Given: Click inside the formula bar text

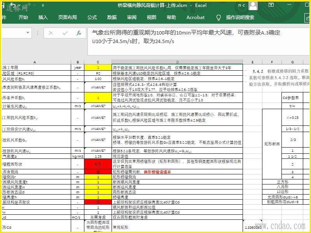Looking at the screenshot, I should pyautogui.click(x=187, y=37).
